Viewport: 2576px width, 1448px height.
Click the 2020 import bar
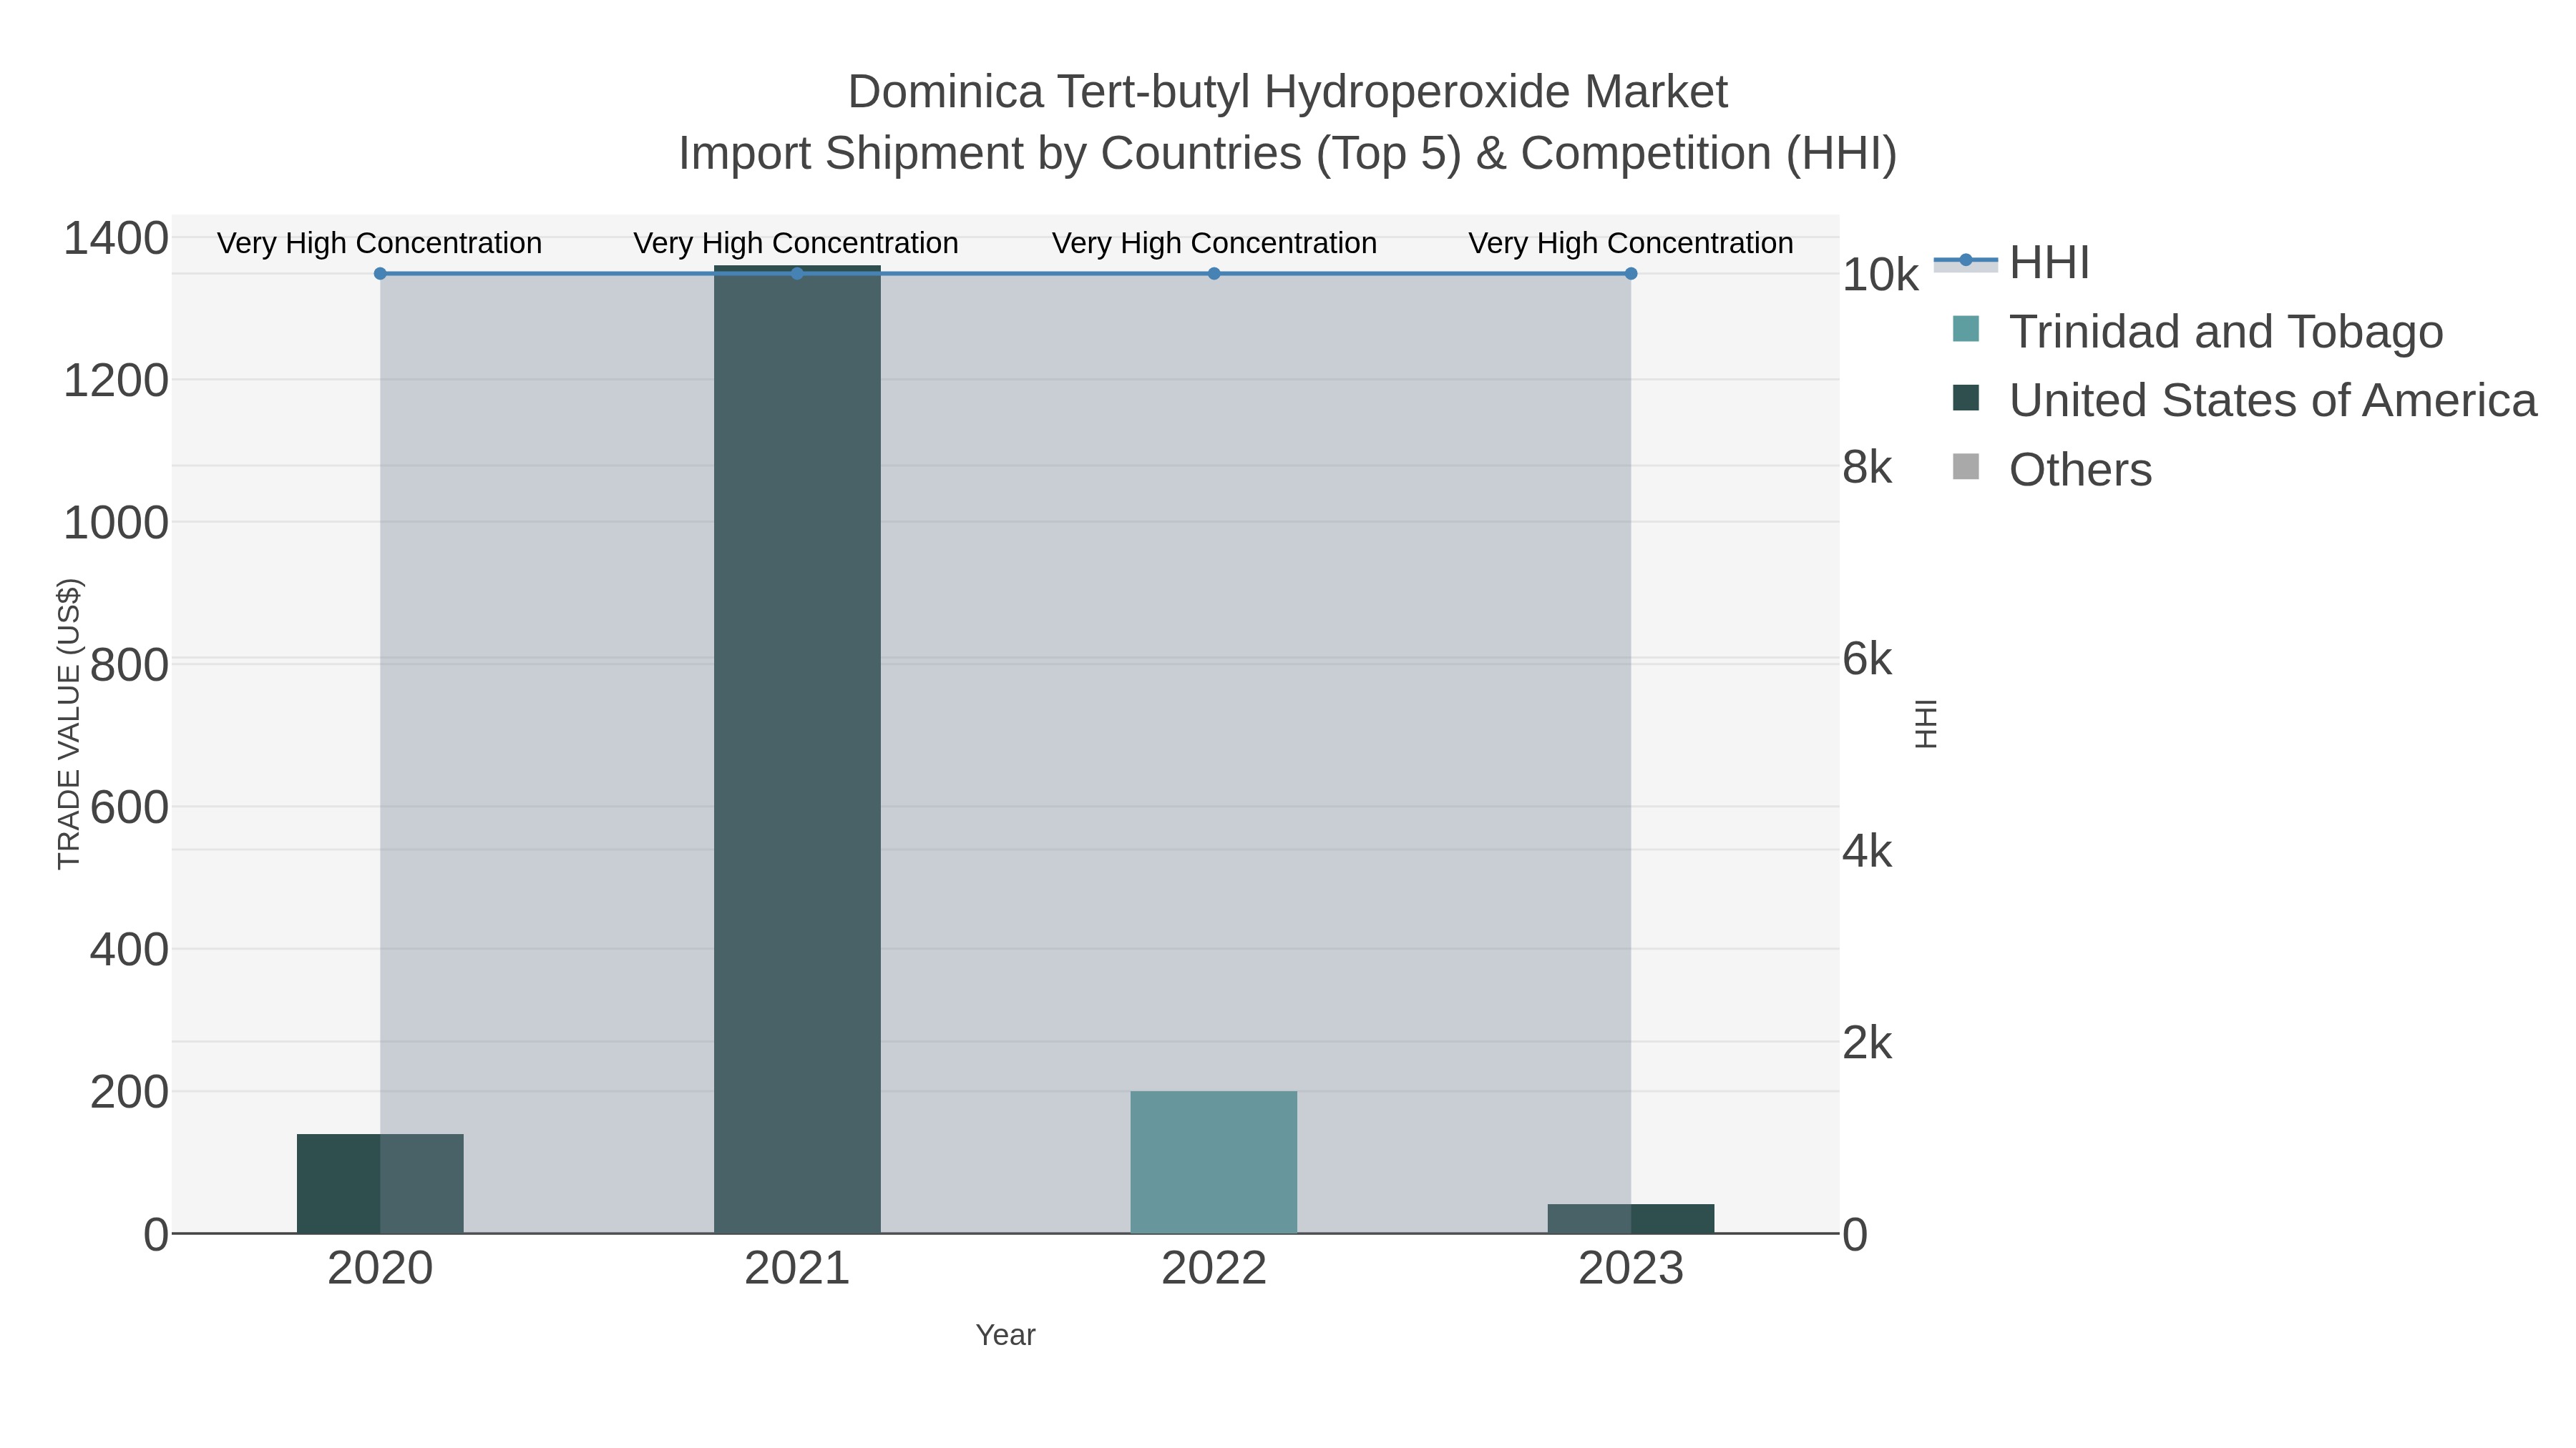(x=380, y=1183)
